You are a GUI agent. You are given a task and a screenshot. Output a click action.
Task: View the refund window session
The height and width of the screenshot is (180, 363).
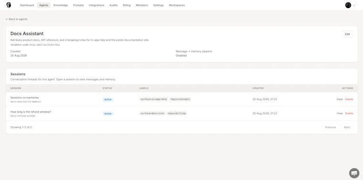[340, 113]
